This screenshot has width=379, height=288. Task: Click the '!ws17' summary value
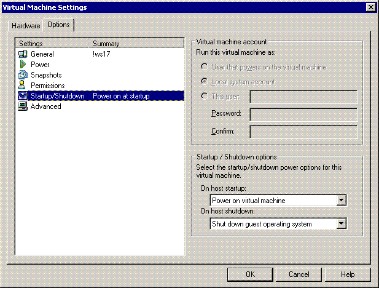click(x=101, y=54)
